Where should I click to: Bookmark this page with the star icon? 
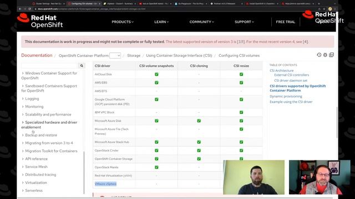click(x=324, y=9)
